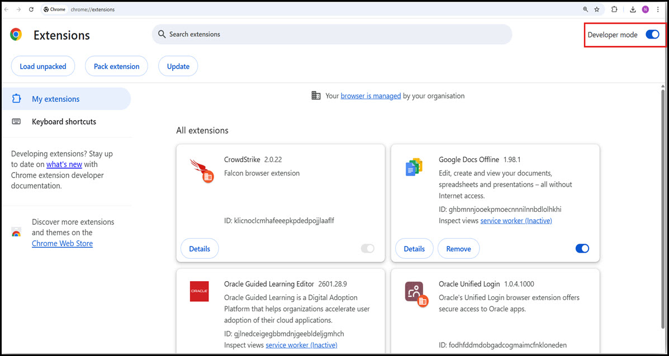
Task: Click the Google Docs Offline icon
Action: coord(414,167)
